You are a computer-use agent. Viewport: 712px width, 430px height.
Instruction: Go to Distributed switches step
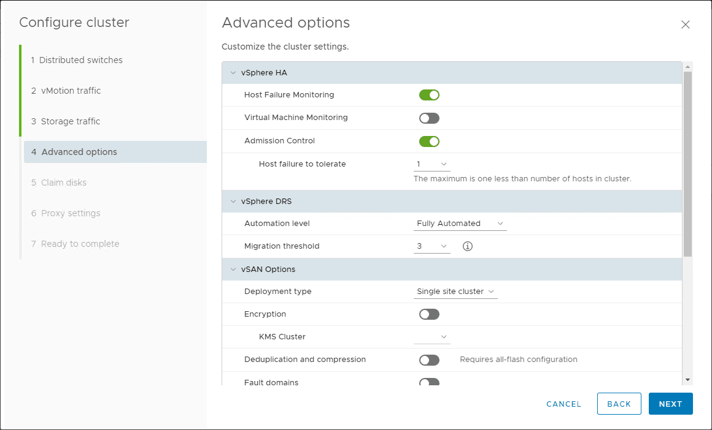80,60
